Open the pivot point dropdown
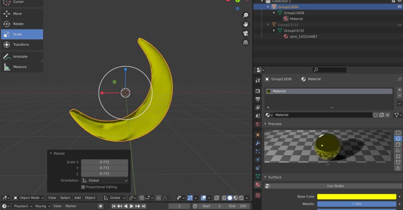This screenshot has width=403, height=210. pyautogui.click(x=132, y=198)
